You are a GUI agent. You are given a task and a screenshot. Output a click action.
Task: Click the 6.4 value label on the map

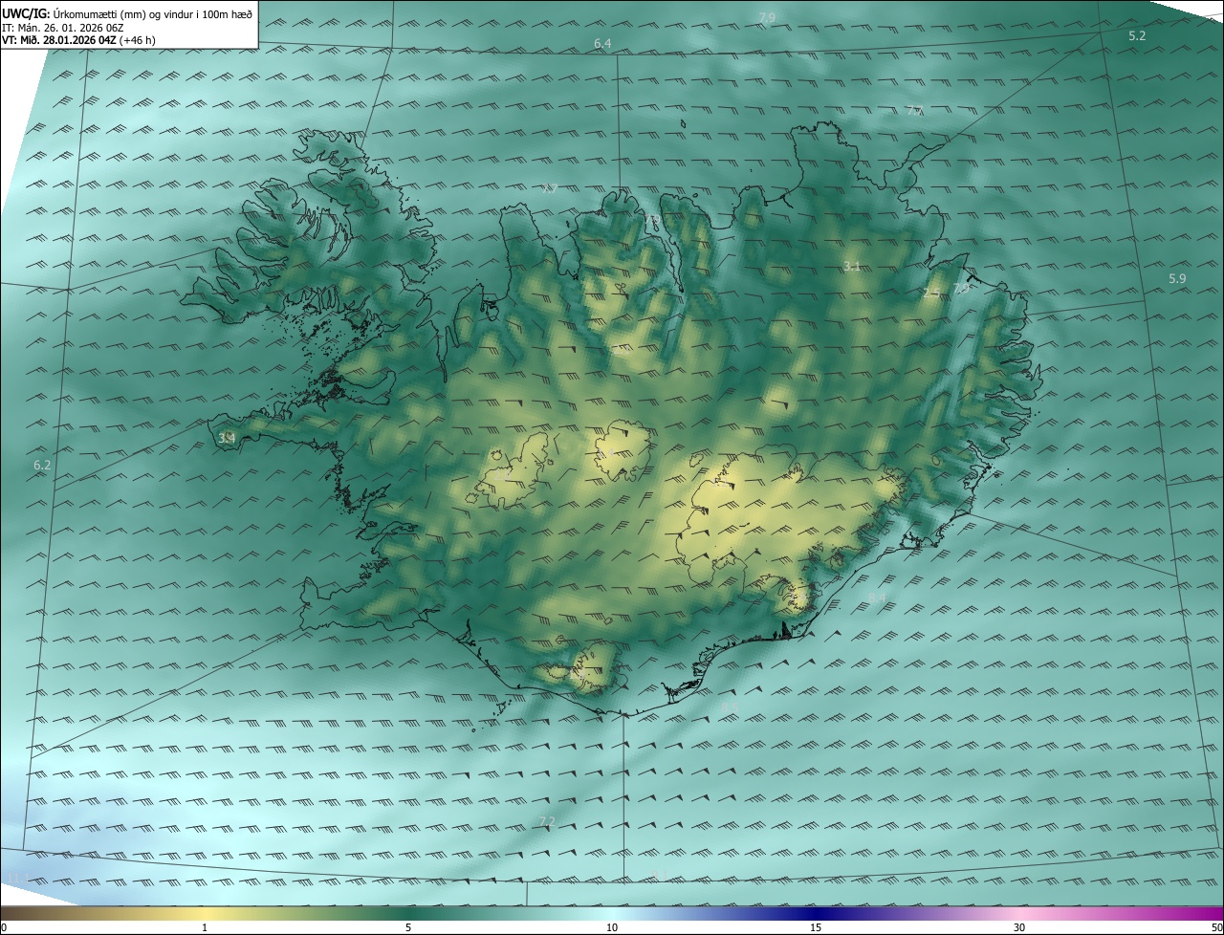coord(602,44)
